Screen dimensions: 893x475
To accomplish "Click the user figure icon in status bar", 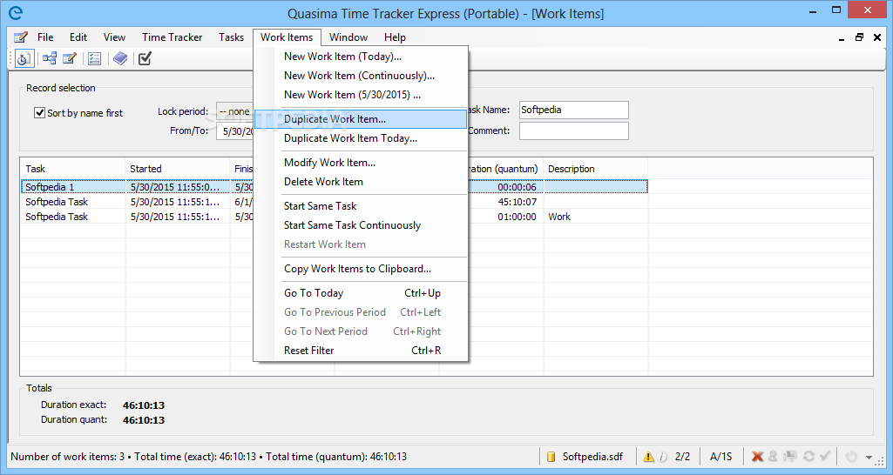I will 773,456.
